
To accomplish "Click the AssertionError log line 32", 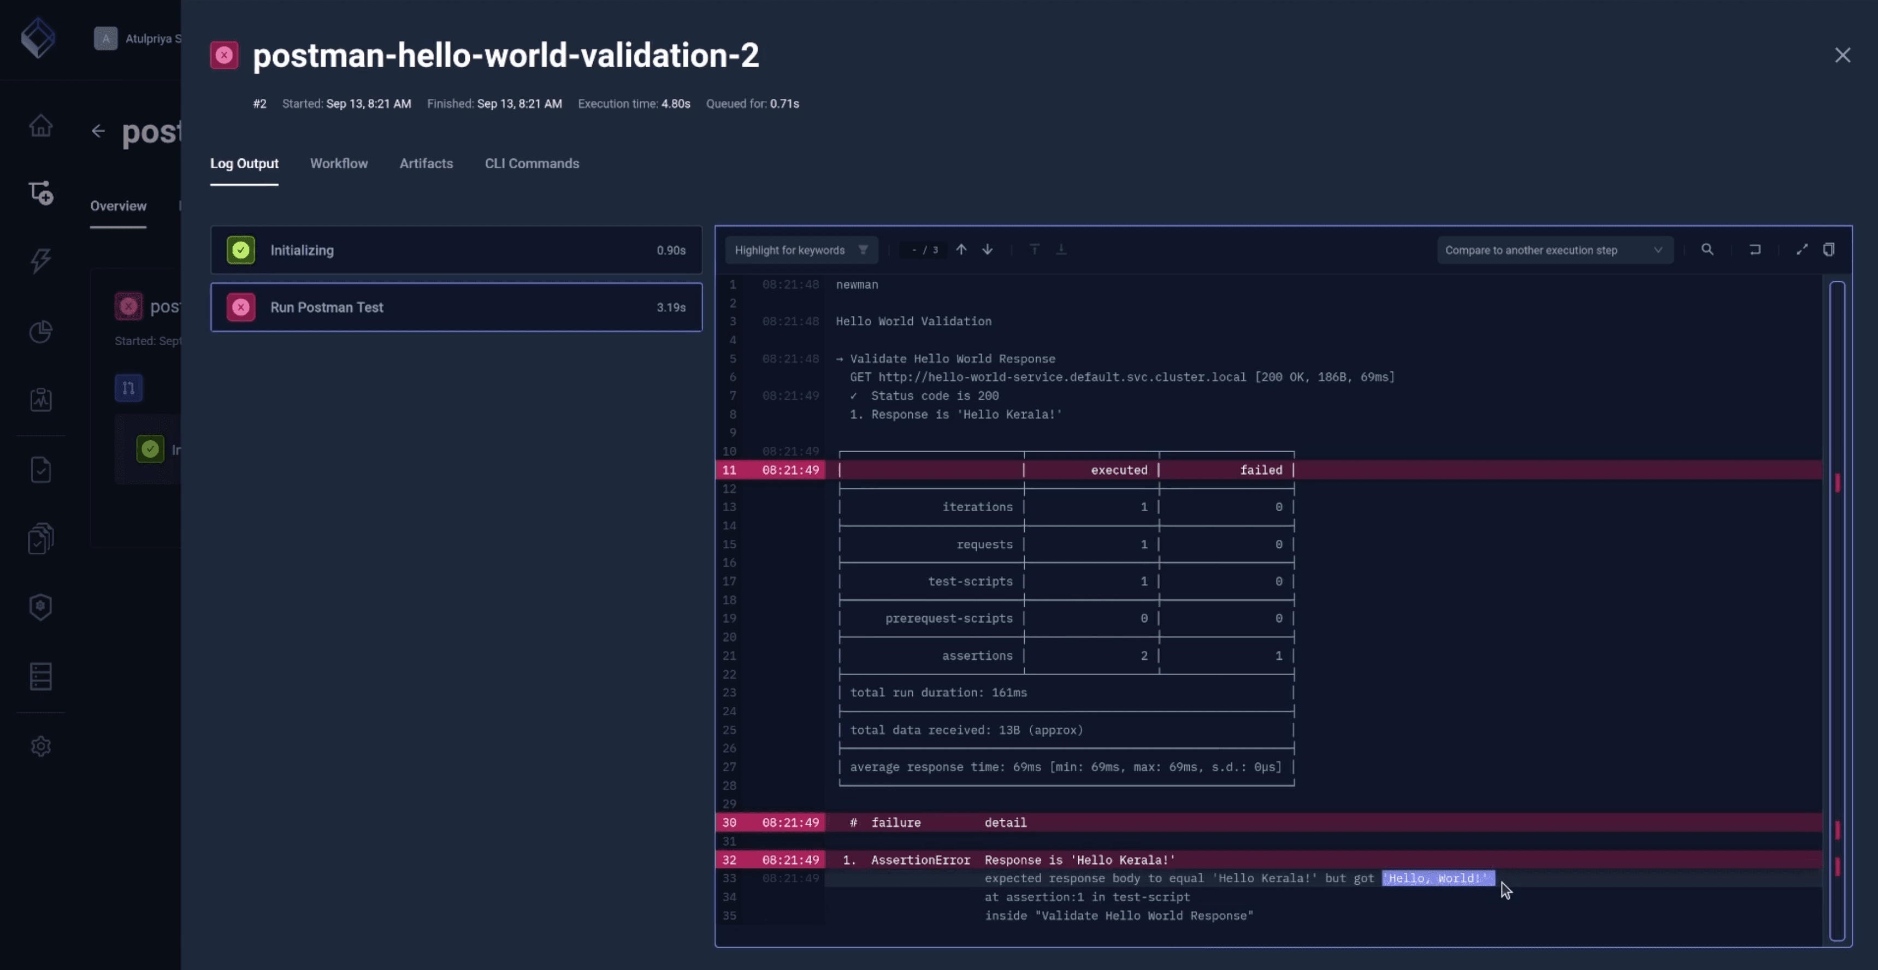I will pos(1268,859).
